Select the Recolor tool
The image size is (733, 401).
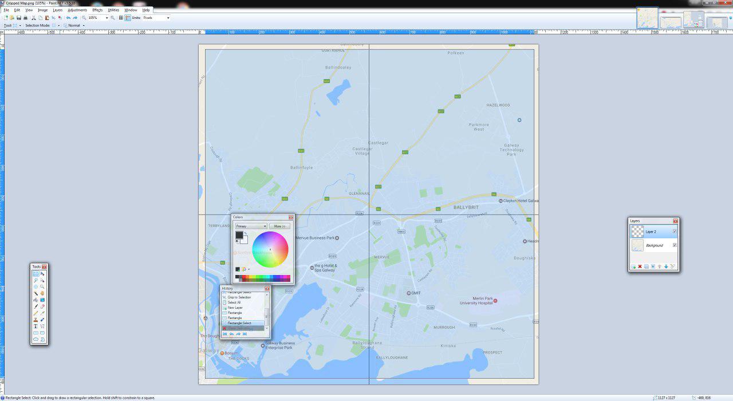[x=42, y=320]
